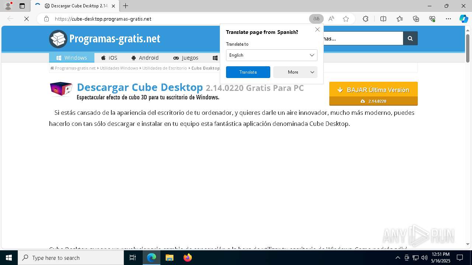472x265 pixels.
Task: Open Utilidades de Escritorio breadcrumb link
Action: [164, 68]
